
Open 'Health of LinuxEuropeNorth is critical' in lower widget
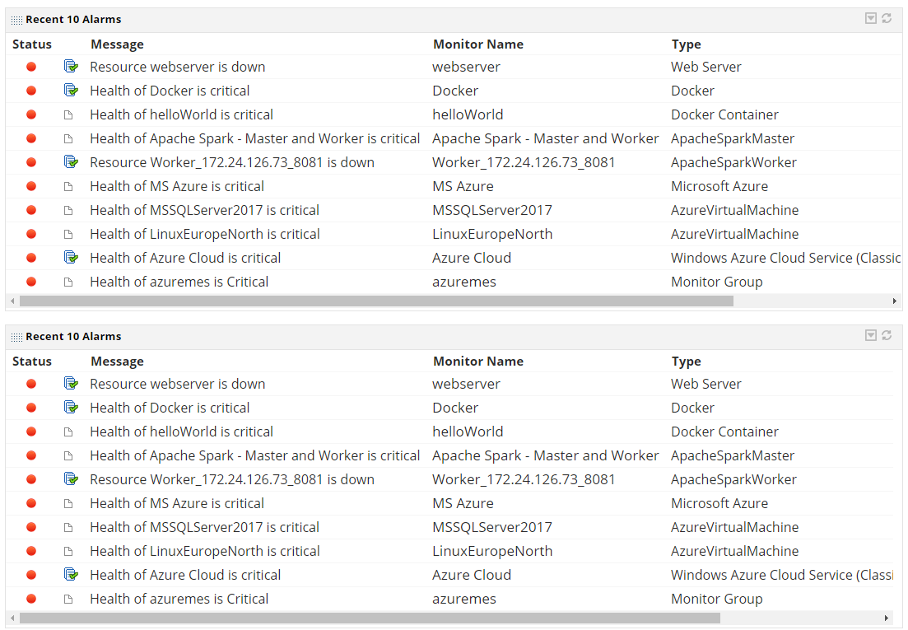point(204,551)
